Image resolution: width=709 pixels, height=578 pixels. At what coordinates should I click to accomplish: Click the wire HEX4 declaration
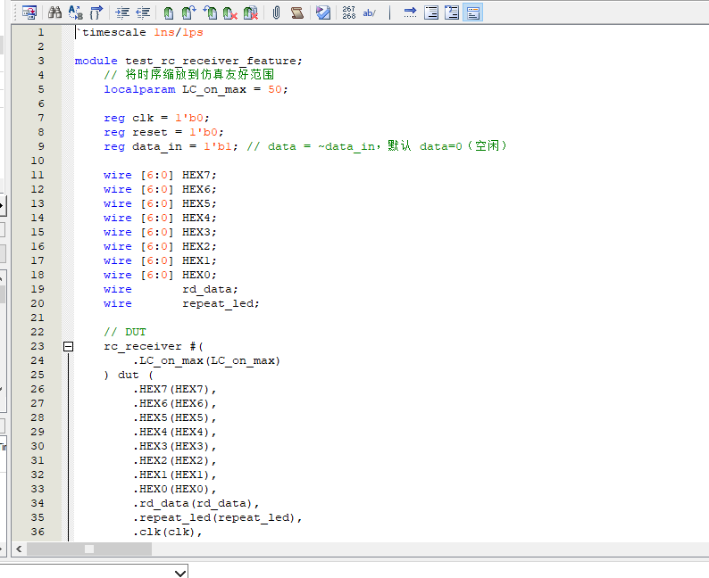[160, 219]
